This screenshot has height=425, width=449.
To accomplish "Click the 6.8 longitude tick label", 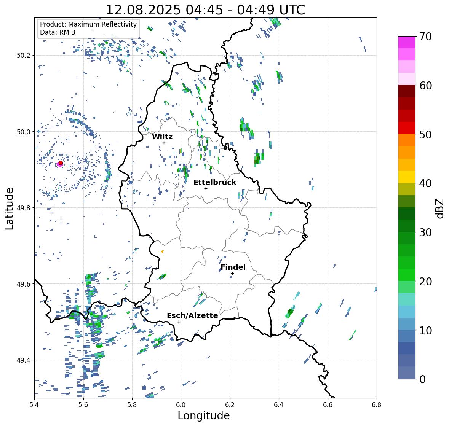I will click(x=377, y=405).
